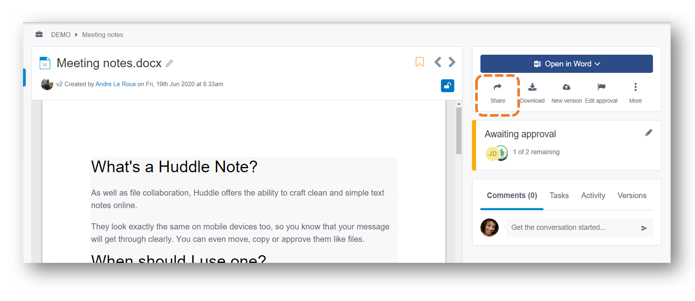Click the Edit approval flag icon
The image size is (695, 301).
(x=601, y=87)
